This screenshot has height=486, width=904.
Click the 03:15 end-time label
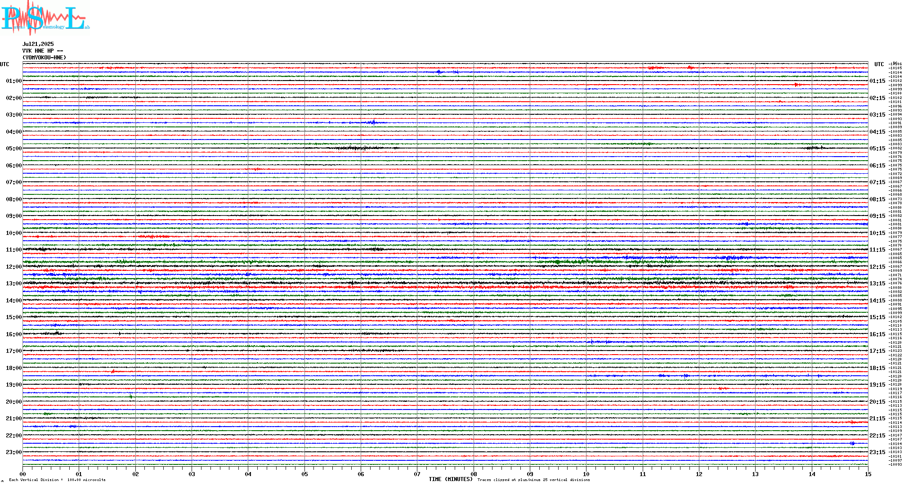pos(877,115)
